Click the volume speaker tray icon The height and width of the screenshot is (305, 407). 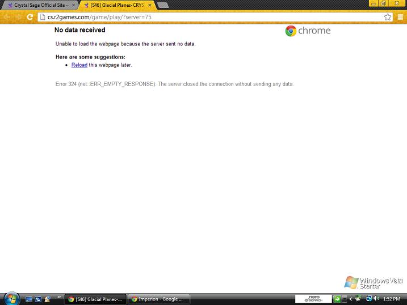(375, 299)
